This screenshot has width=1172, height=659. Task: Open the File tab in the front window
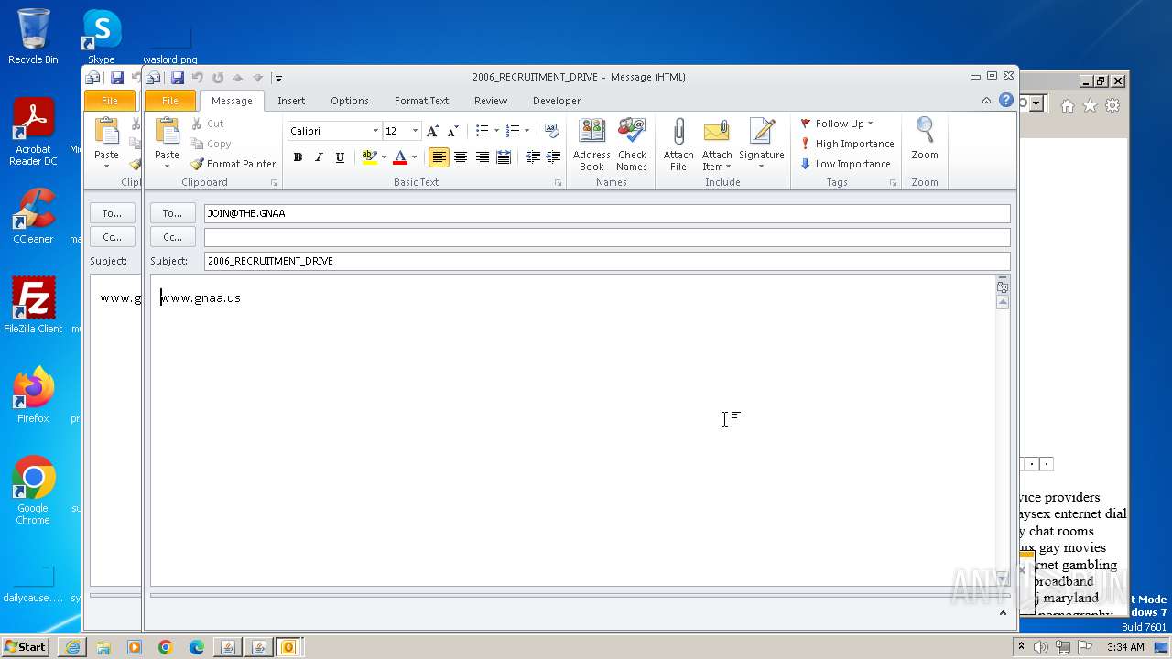click(170, 101)
